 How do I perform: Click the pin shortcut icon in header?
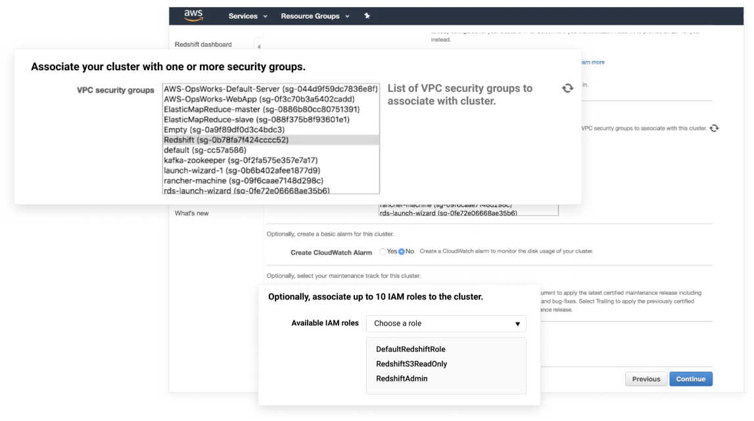[x=367, y=16]
